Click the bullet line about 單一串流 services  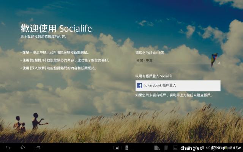point(55,52)
